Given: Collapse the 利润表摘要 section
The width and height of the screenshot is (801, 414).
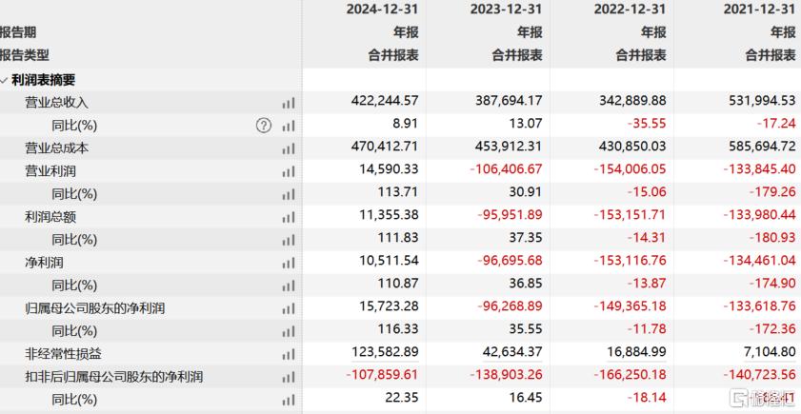Looking at the screenshot, I should pyautogui.click(x=6, y=80).
